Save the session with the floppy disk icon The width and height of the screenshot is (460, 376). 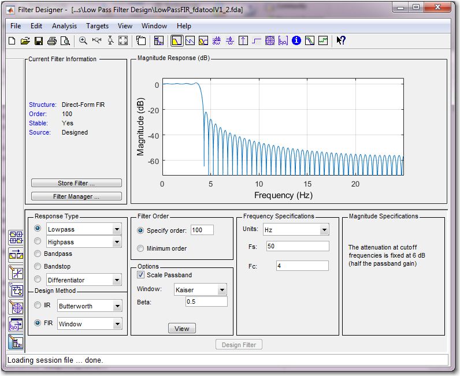click(x=39, y=41)
